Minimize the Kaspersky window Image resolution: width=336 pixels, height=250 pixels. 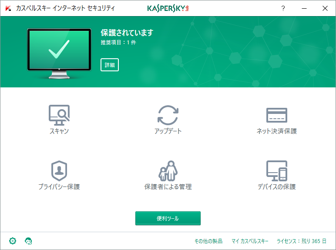click(x=304, y=8)
